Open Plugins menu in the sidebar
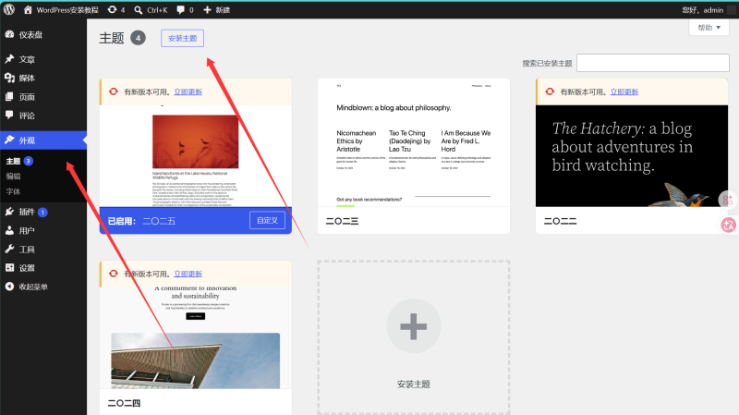Image resolution: width=739 pixels, height=415 pixels. pyautogui.click(x=43, y=212)
